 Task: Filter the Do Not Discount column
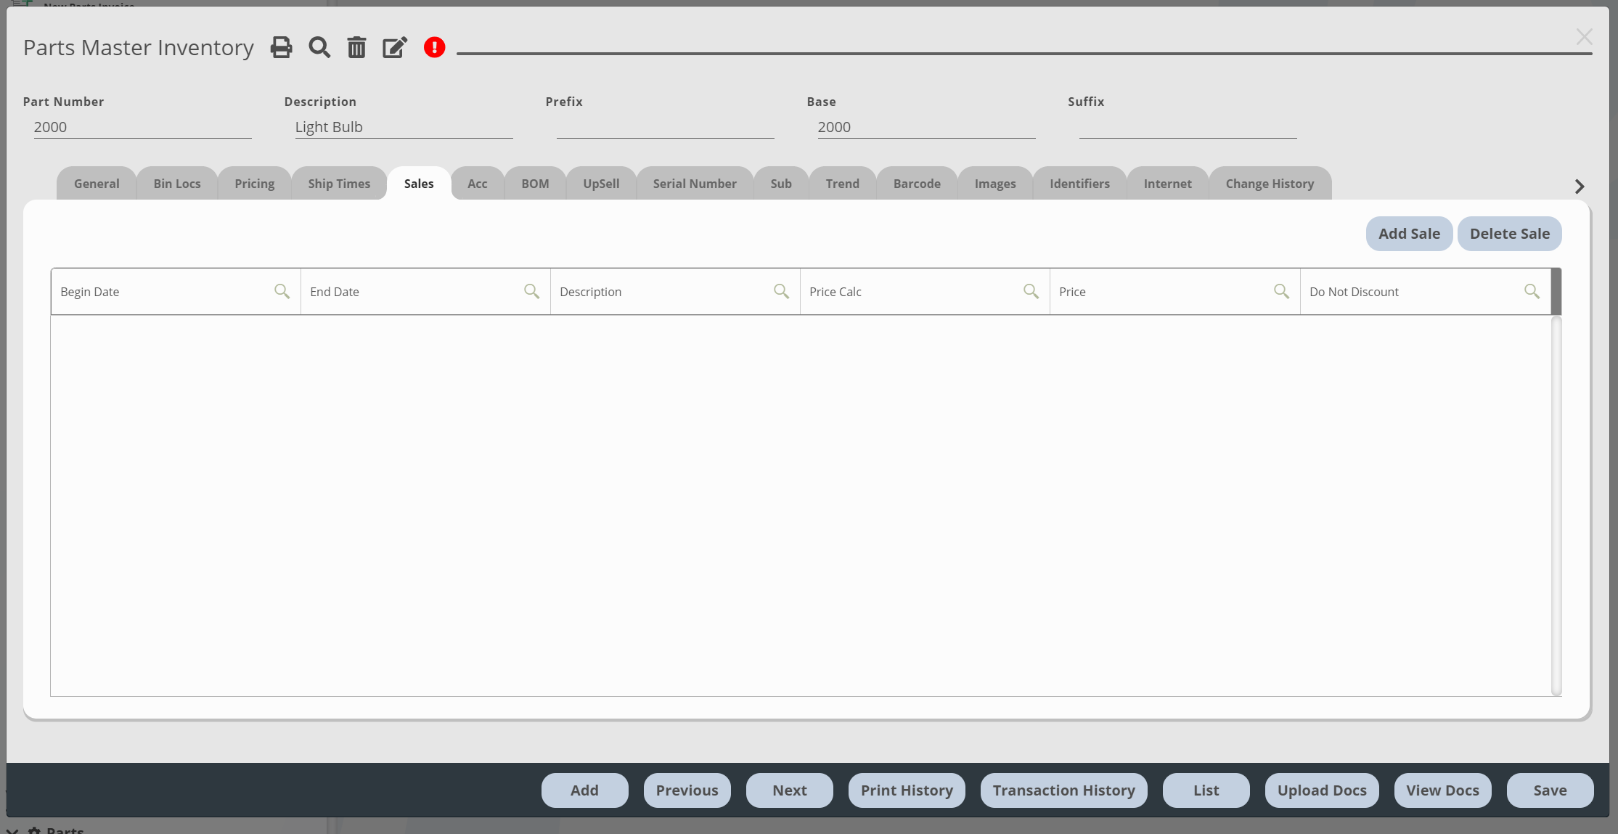(1532, 291)
